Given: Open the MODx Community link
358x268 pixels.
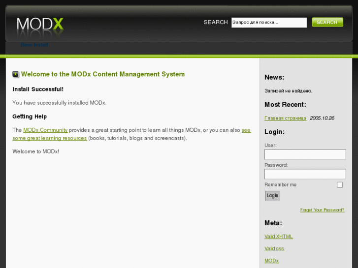Looking at the screenshot, I should (45, 130).
